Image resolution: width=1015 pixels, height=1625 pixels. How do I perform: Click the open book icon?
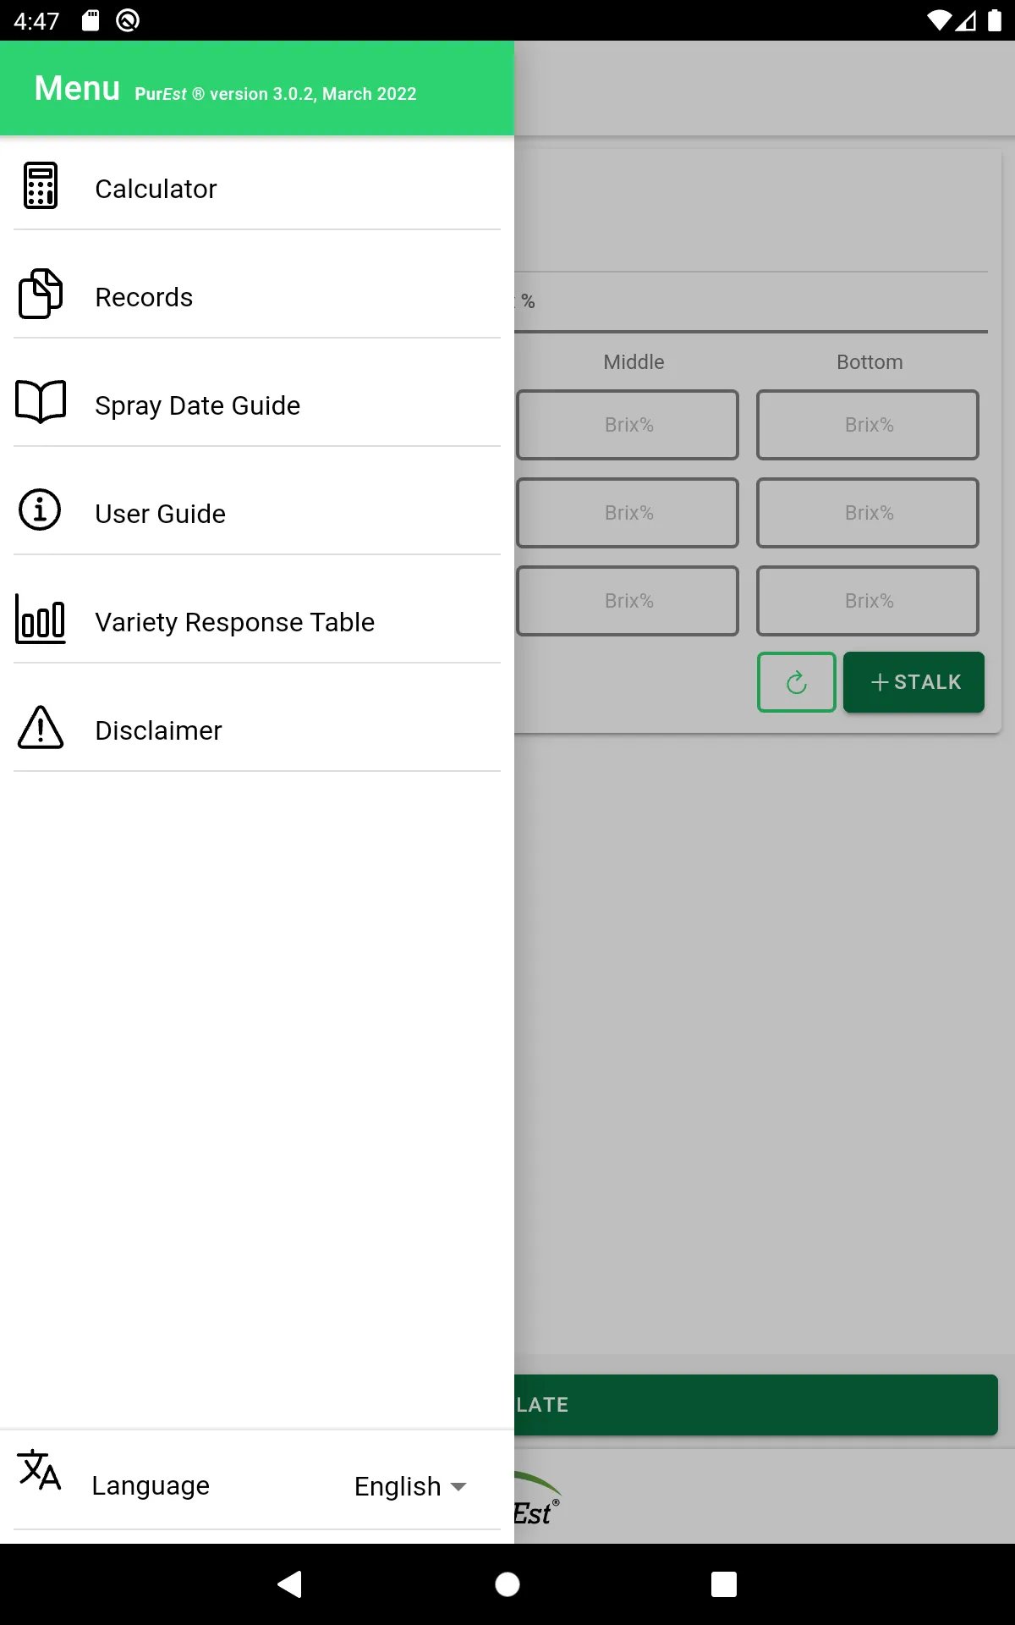pyautogui.click(x=41, y=401)
